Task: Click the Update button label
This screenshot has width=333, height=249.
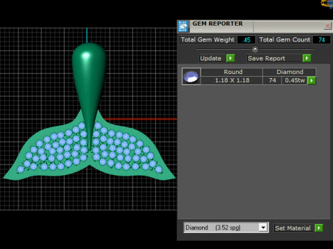Action: [x=211, y=58]
